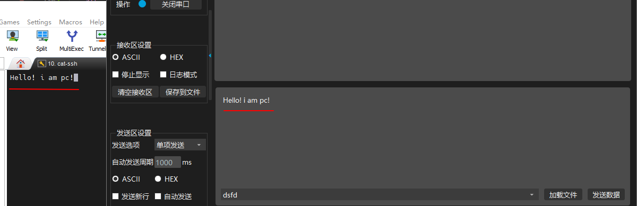
Task: Click the auto-send period 1000 field
Action: [x=167, y=163]
